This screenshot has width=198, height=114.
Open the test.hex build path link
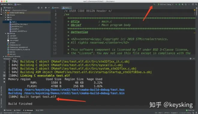pos(74,90)
